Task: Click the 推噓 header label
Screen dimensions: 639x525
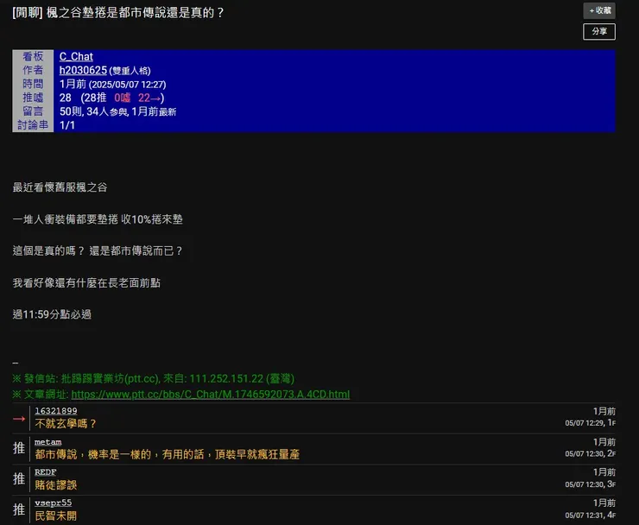Action: click(x=33, y=98)
